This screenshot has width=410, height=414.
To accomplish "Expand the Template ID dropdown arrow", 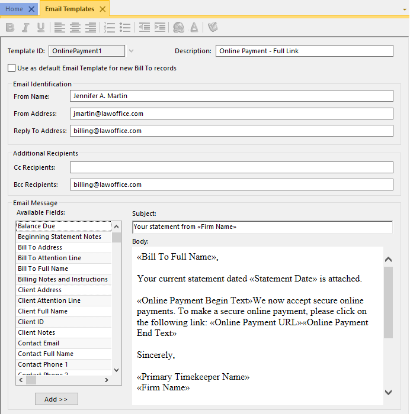I will click(x=131, y=51).
